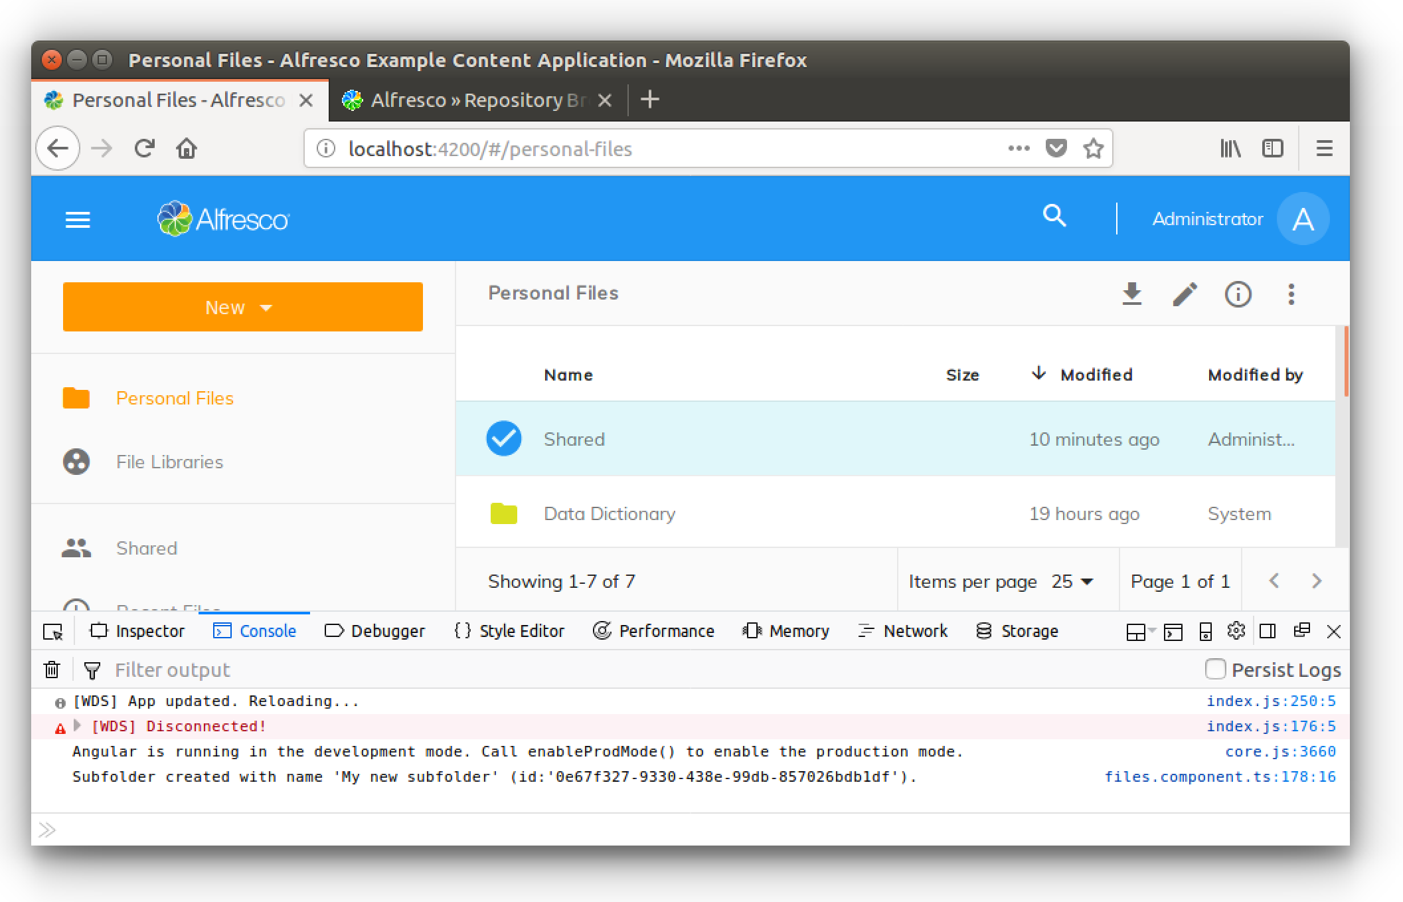The image size is (1403, 902).
Task: Open the Data Dictionary folder row
Action: tap(895, 513)
